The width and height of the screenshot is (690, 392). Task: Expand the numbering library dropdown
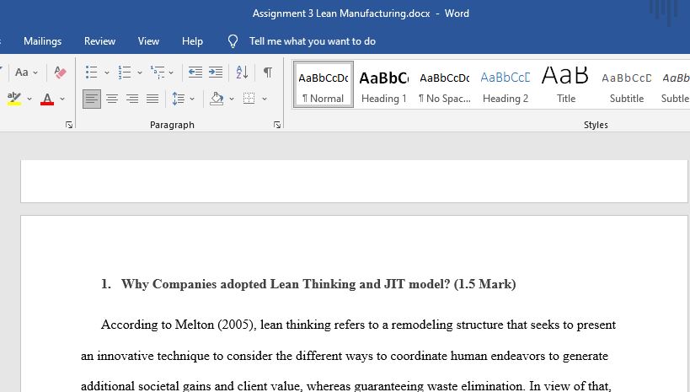(x=140, y=72)
